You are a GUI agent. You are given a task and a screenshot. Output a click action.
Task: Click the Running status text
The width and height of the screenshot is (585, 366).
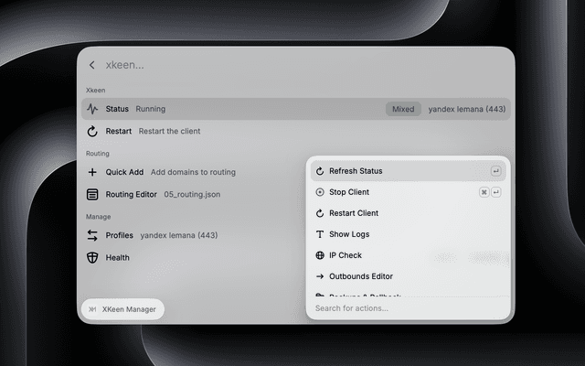(x=151, y=109)
